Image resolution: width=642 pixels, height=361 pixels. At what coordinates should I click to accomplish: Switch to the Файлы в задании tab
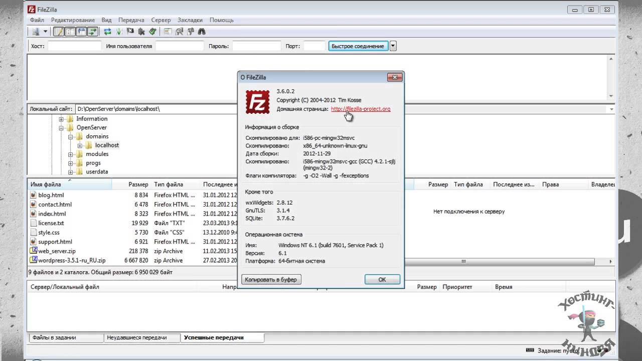(x=65, y=338)
